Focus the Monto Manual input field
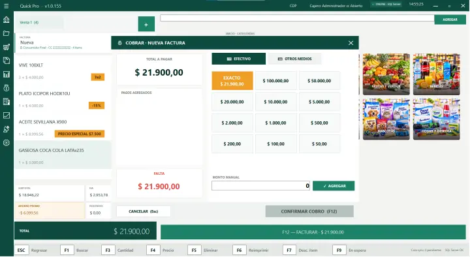 tap(260, 186)
